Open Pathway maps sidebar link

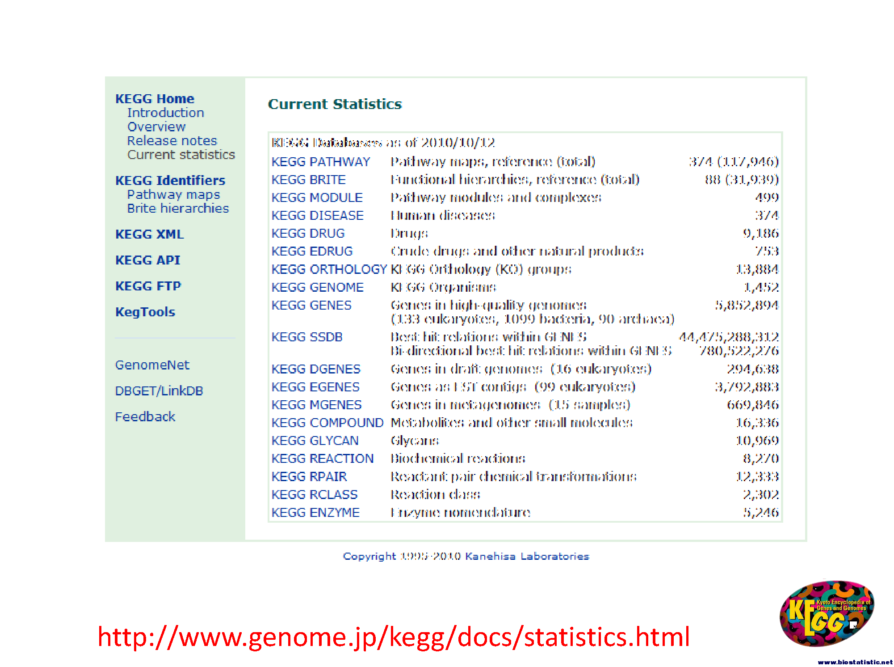click(x=173, y=195)
